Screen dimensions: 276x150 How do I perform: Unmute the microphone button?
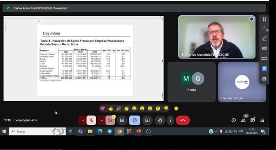pos(91,120)
